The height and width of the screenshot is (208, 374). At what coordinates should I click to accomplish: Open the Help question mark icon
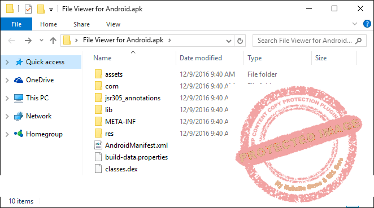click(x=367, y=24)
